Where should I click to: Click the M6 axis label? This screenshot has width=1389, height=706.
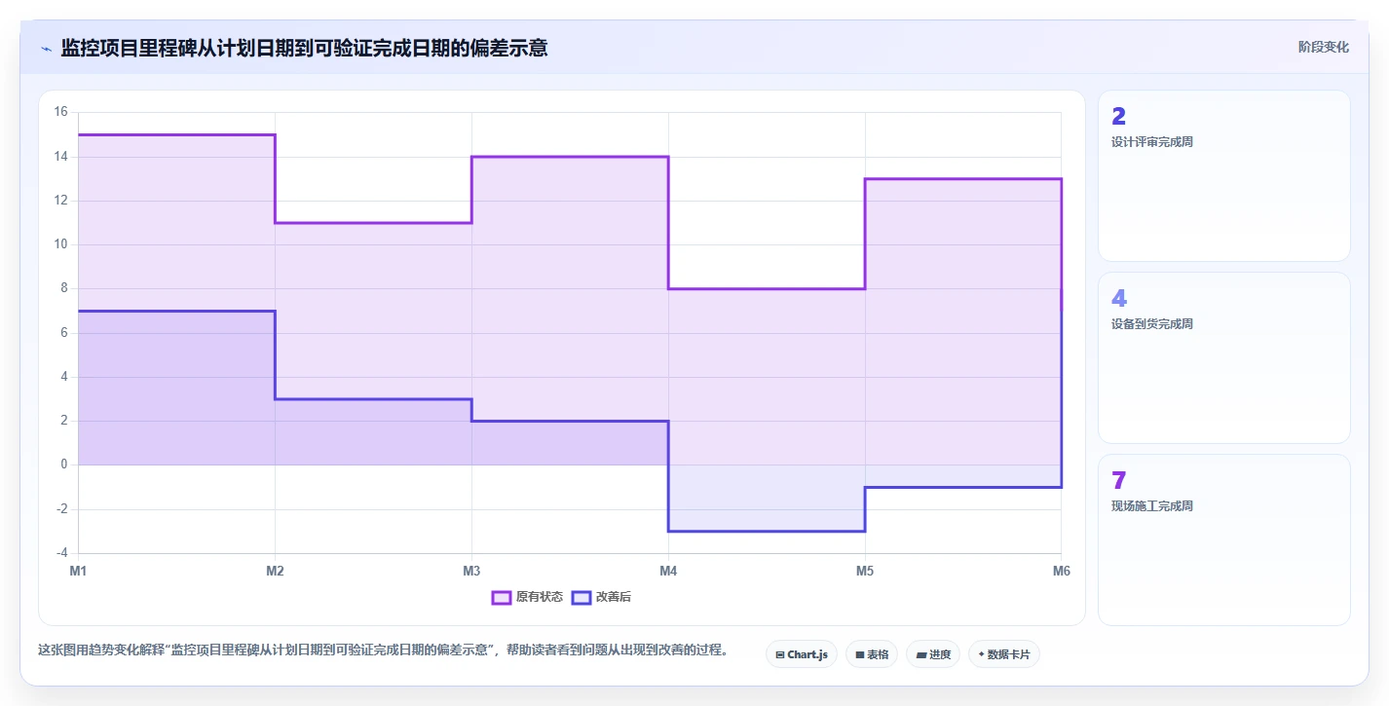point(1062,572)
